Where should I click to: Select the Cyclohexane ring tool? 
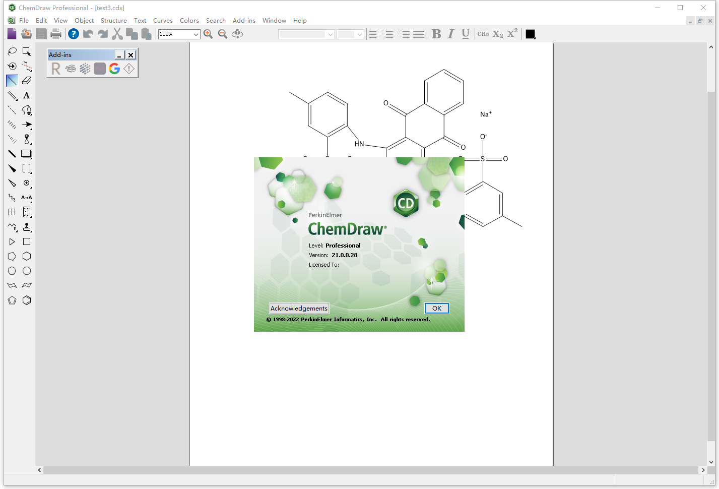coord(27,256)
